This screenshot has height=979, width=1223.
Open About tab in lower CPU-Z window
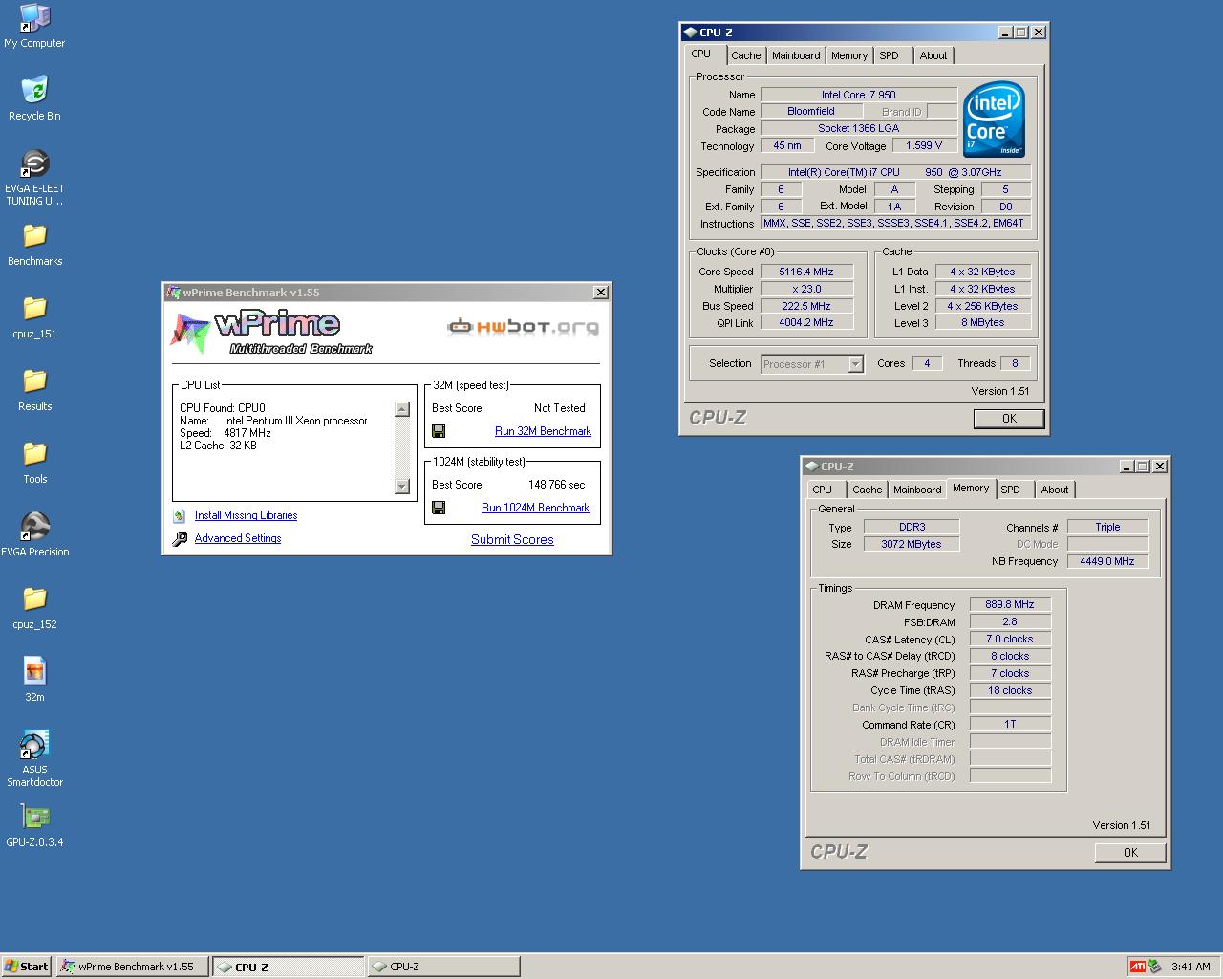(x=1055, y=489)
